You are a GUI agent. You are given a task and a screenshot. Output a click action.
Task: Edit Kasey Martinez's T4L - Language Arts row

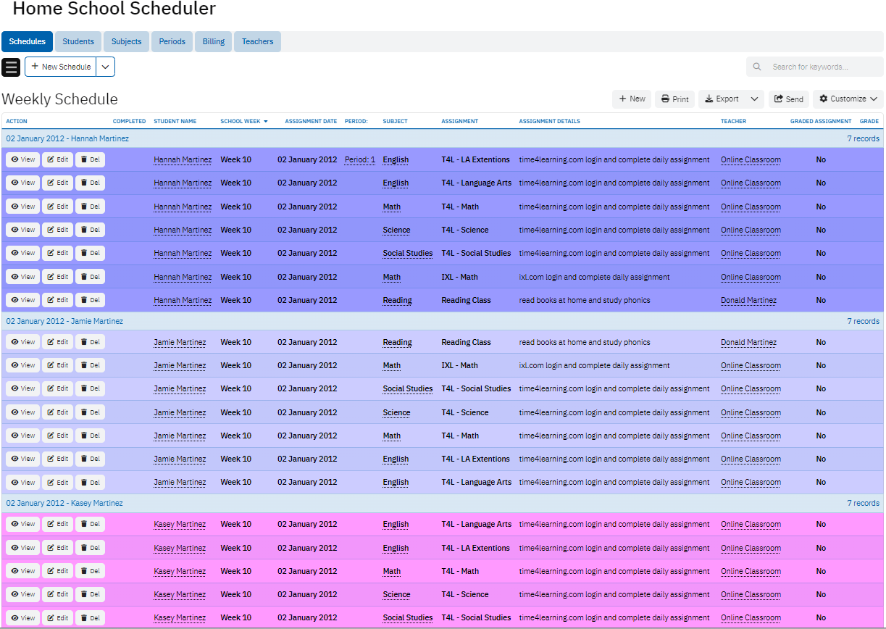(57, 524)
